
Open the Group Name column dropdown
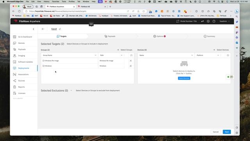tap(95, 55)
